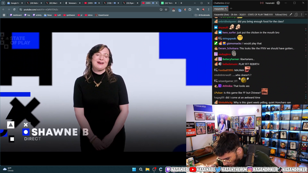Open the Chrome profile avatar
This screenshot has width=308, height=173.
[204, 10]
